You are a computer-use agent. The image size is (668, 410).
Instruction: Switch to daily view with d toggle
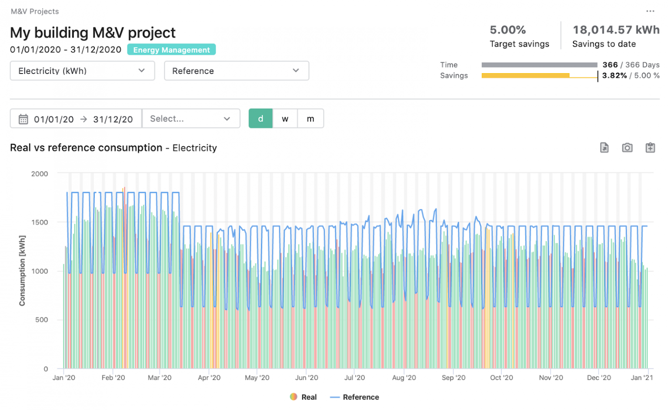[261, 118]
